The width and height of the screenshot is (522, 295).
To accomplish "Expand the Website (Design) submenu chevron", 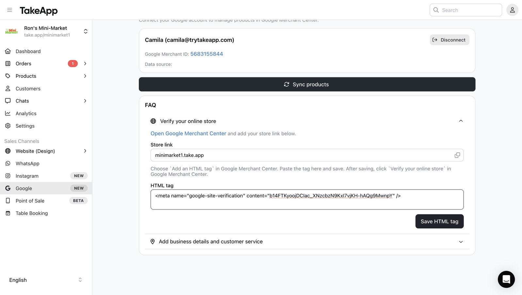I will (85, 151).
